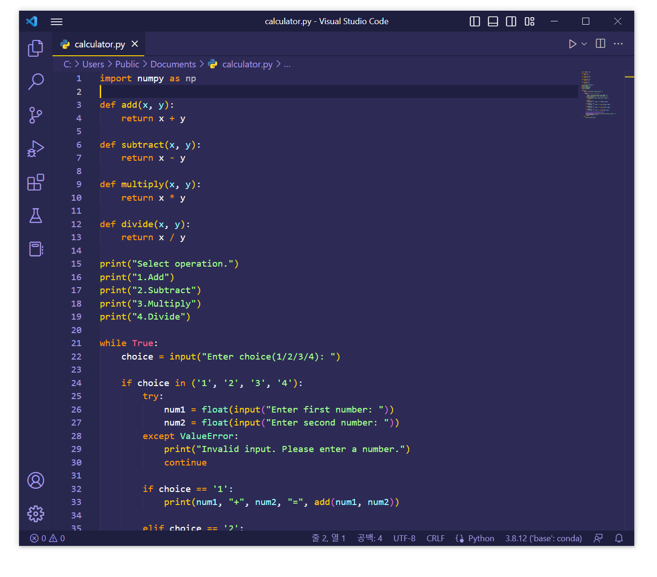657x577 pixels.
Task: Select the Python language mode
Action: pyautogui.click(x=481, y=538)
